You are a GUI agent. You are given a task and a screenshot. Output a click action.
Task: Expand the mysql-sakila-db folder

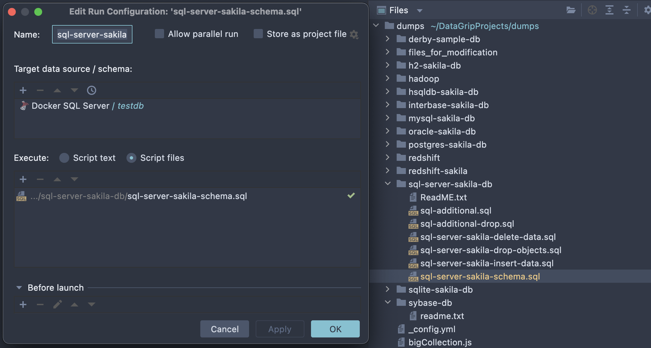(387, 118)
